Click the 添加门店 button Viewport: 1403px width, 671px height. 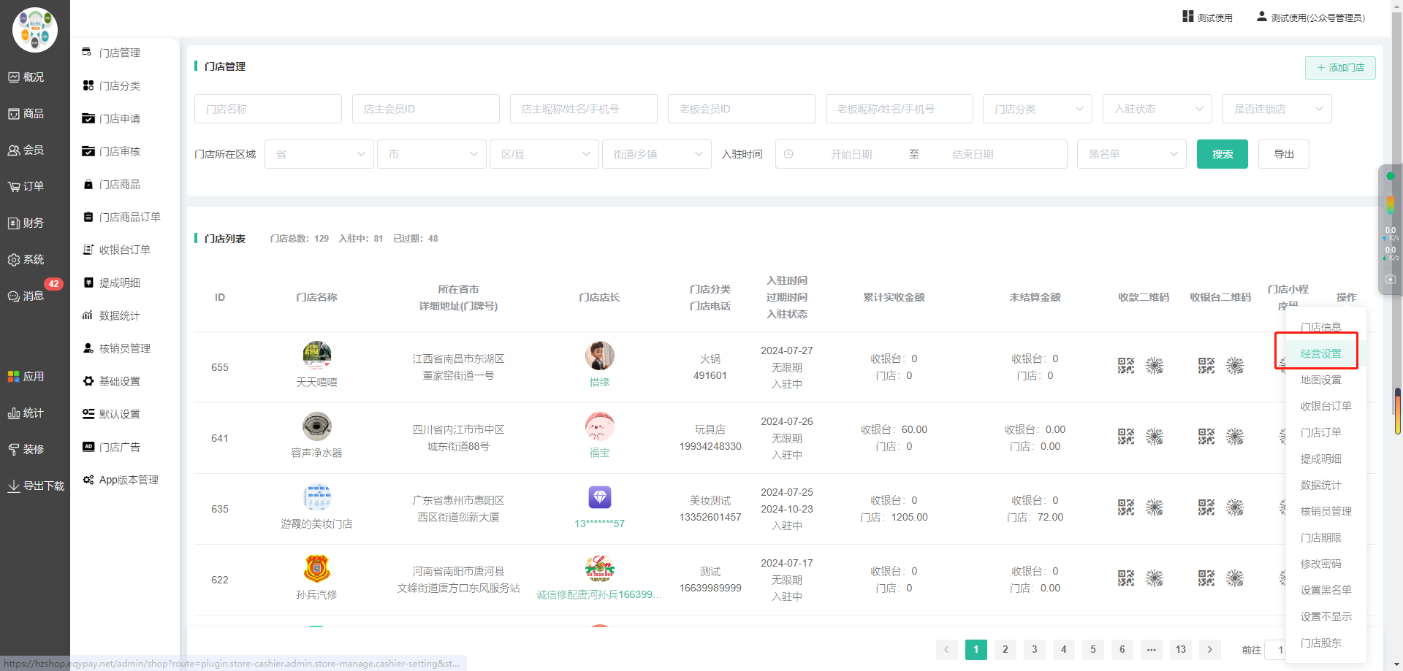pos(1340,68)
